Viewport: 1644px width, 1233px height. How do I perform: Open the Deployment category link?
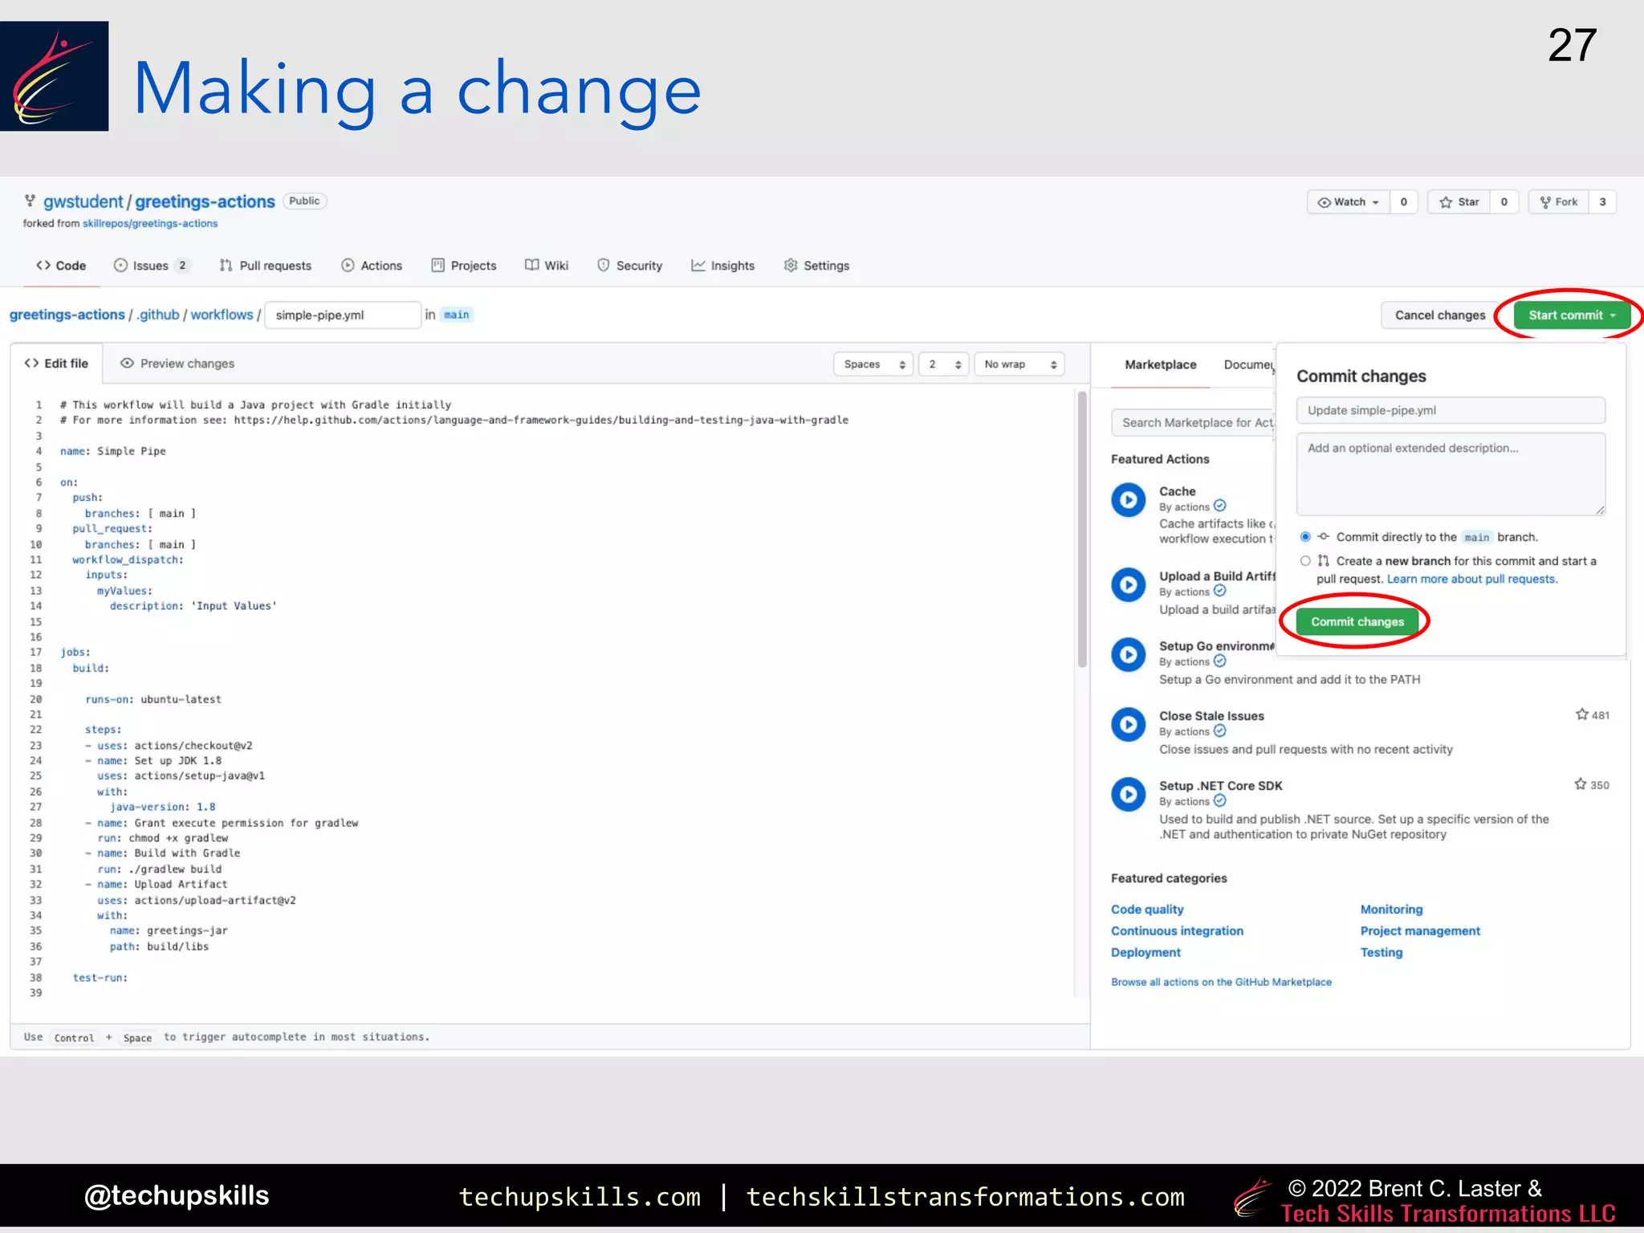[x=1146, y=953]
